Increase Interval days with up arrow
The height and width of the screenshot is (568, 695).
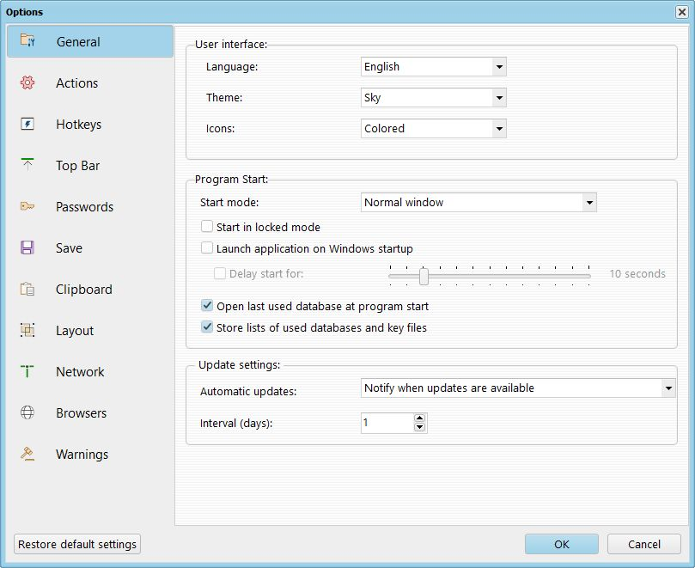point(419,418)
